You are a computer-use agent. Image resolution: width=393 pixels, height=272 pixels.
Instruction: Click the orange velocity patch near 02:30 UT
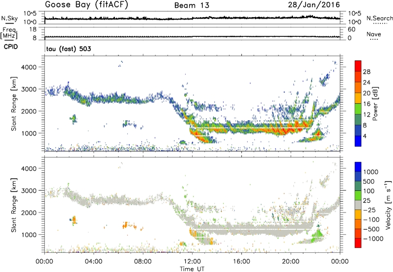(74, 220)
